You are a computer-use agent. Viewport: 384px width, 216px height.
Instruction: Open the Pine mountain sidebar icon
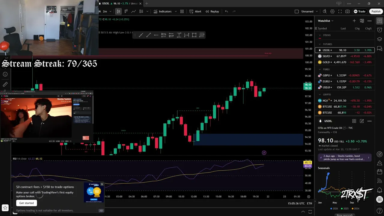(379, 163)
